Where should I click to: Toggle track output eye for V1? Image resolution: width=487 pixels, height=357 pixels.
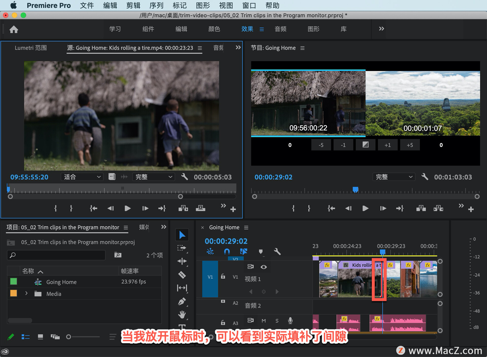264,267
